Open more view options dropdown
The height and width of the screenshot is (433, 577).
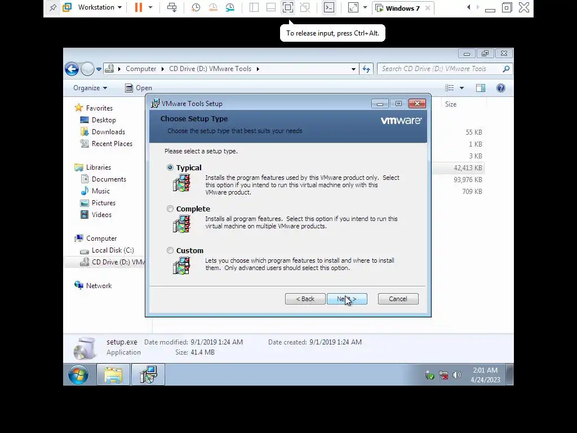click(x=462, y=88)
